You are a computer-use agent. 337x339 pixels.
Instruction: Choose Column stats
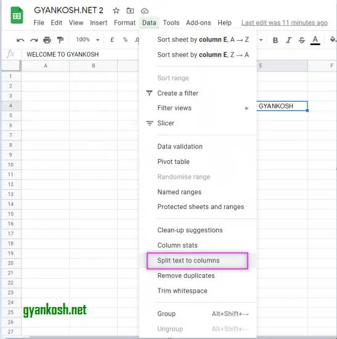198,245
